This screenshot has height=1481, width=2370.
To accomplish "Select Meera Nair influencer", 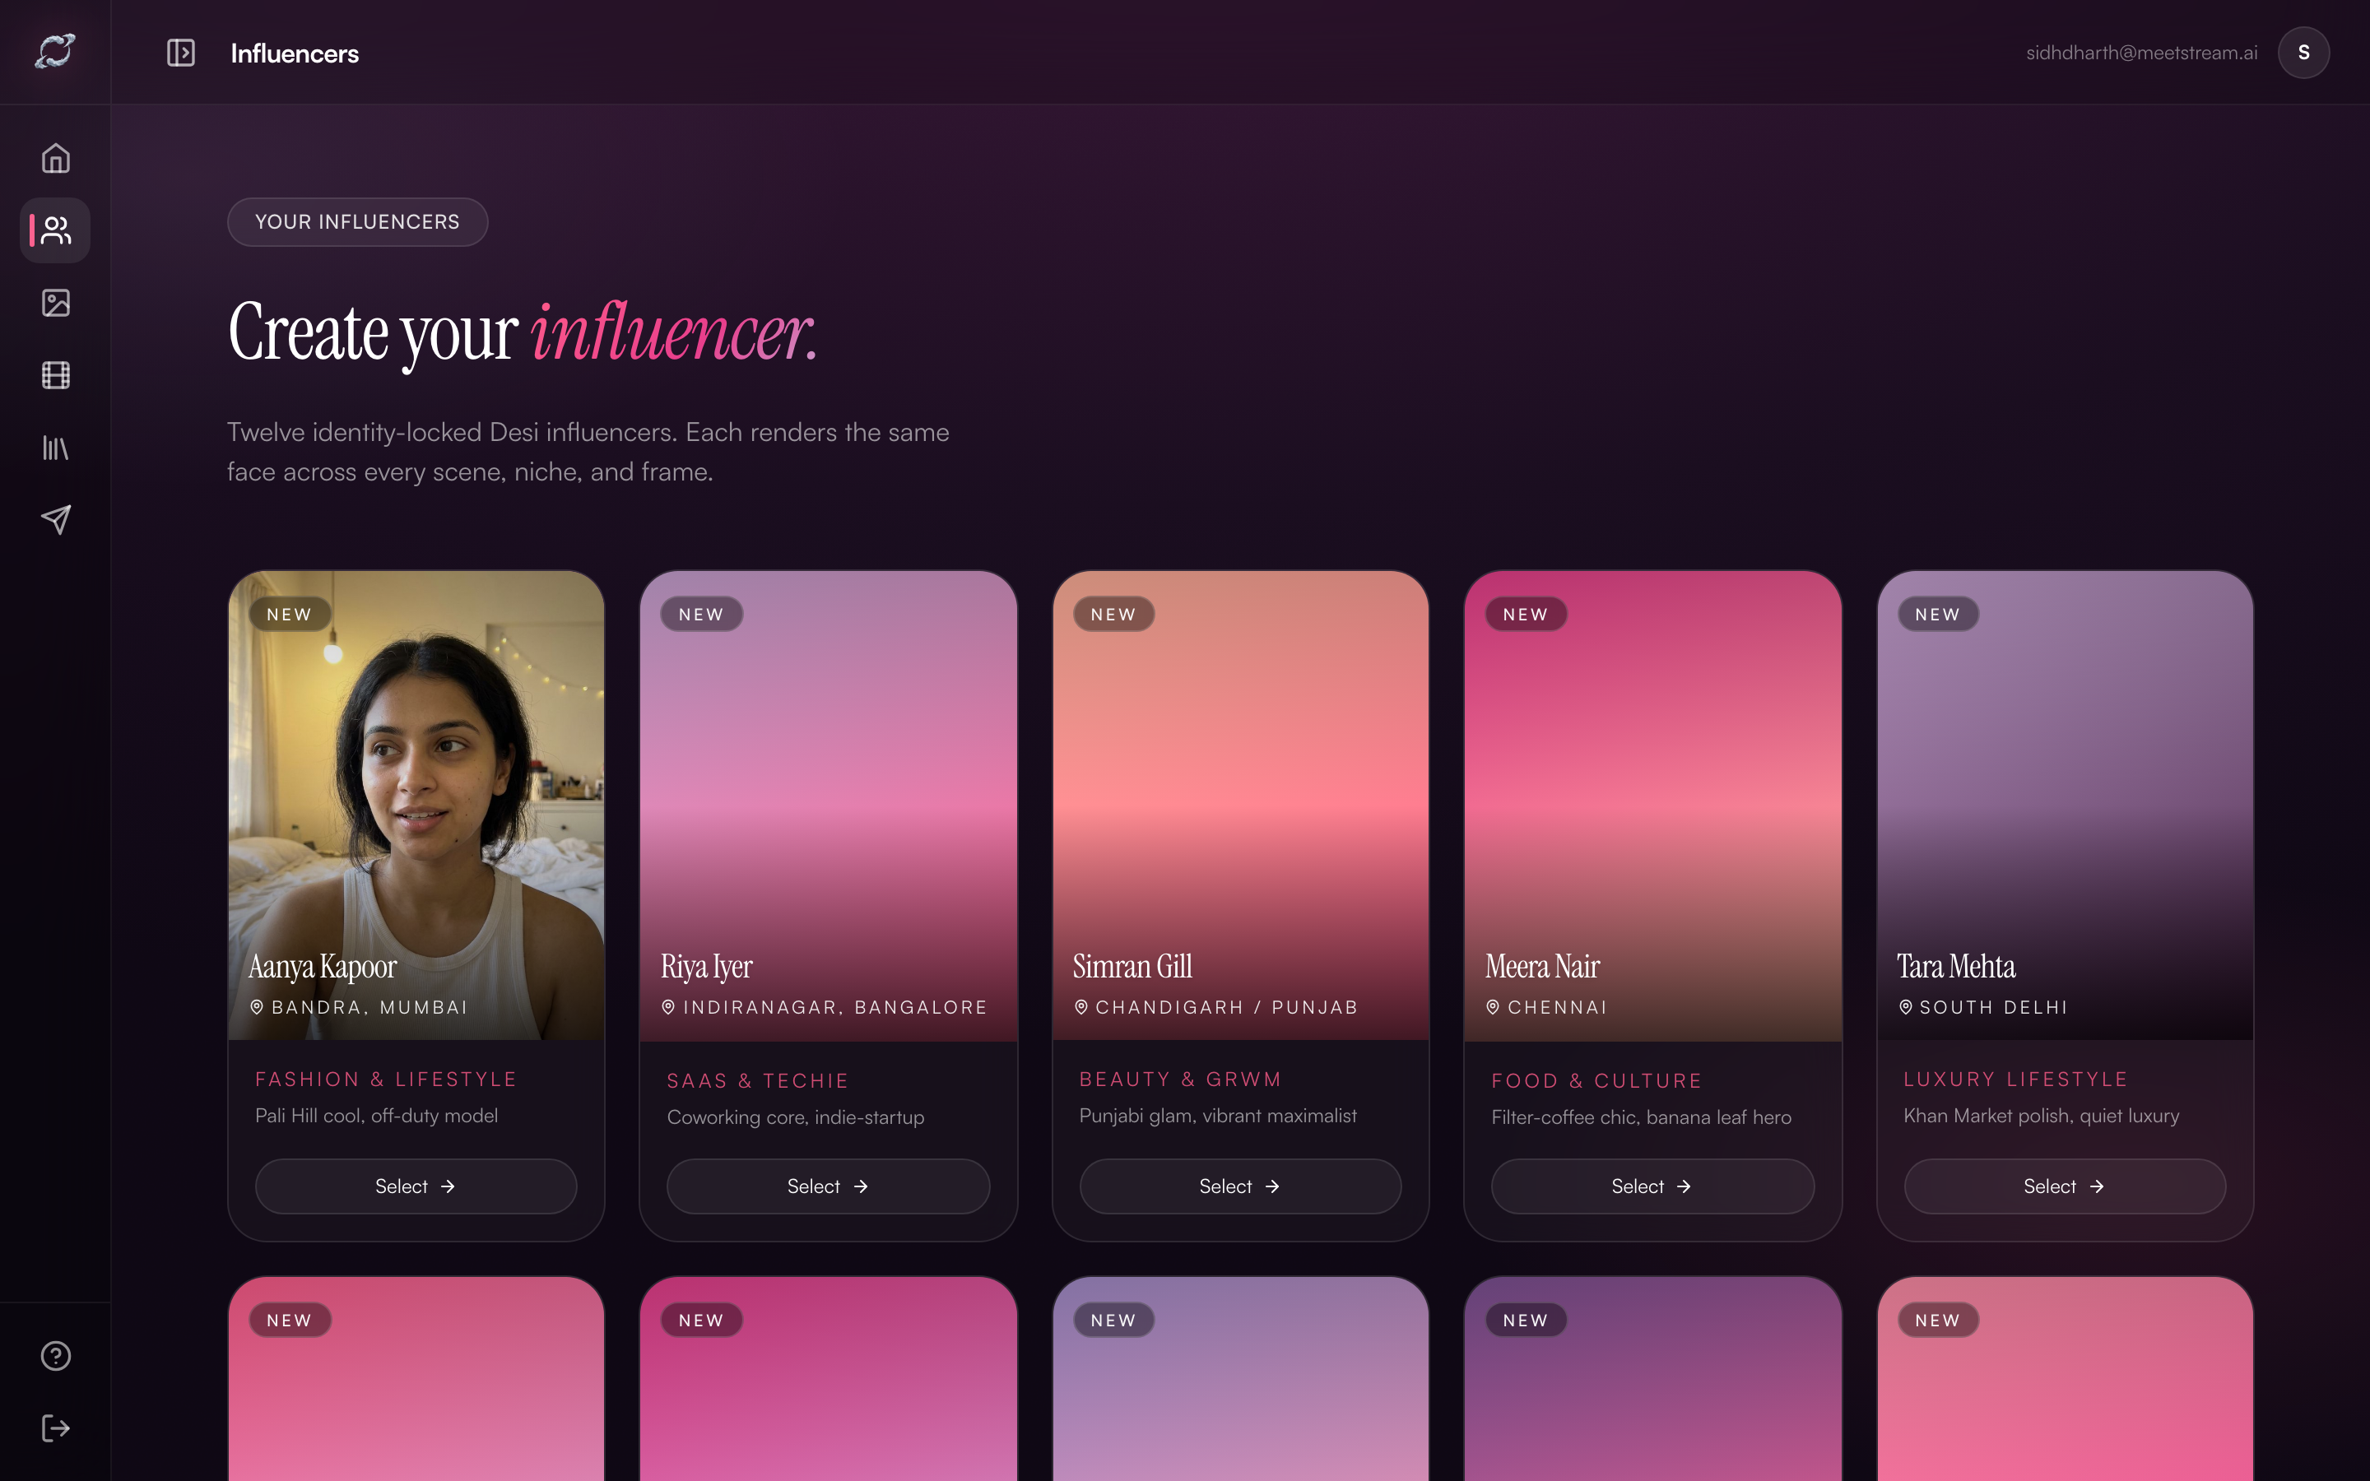I will pyautogui.click(x=1652, y=1186).
